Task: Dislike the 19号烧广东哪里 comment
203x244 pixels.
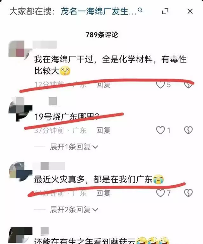Action: [x=188, y=130]
